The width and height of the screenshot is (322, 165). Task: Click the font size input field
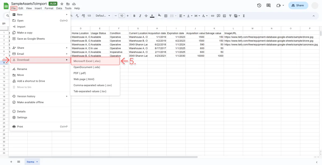pyautogui.click(x=122, y=16)
